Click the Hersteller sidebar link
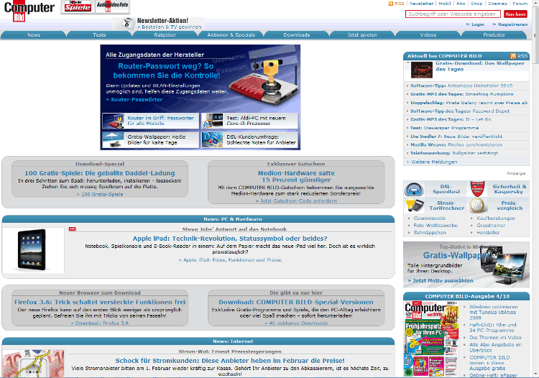This screenshot has height=378, width=539. click(x=488, y=233)
